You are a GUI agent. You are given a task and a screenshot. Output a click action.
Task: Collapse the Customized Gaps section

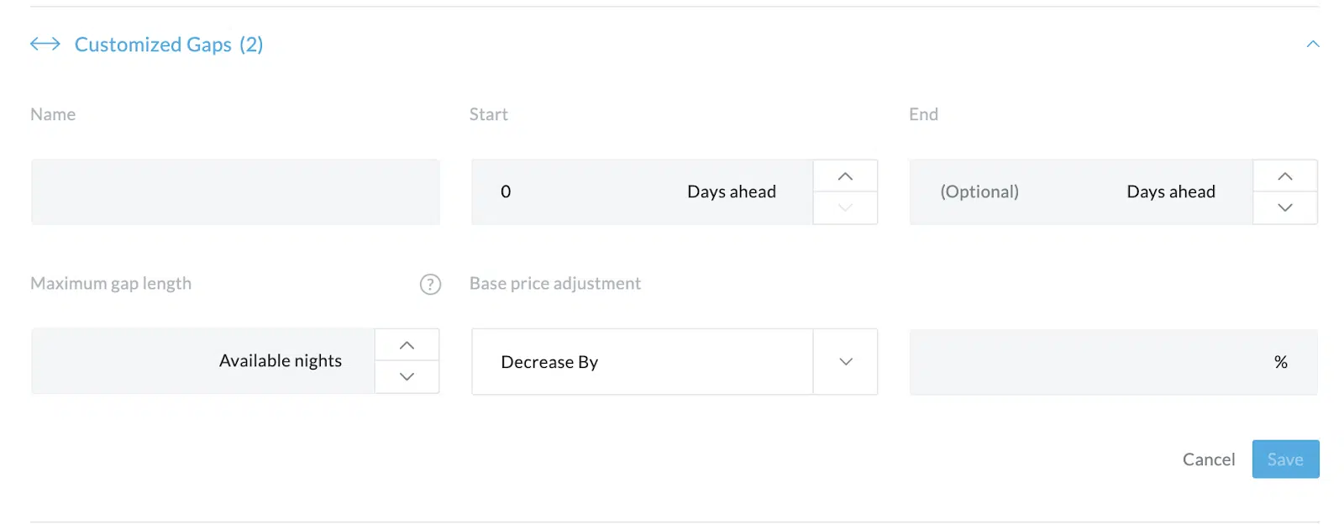(1313, 44)
